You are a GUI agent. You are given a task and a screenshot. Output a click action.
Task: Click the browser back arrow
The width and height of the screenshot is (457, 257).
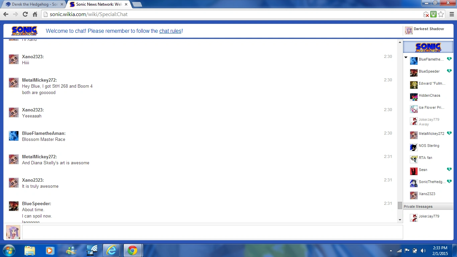point(6,14)
